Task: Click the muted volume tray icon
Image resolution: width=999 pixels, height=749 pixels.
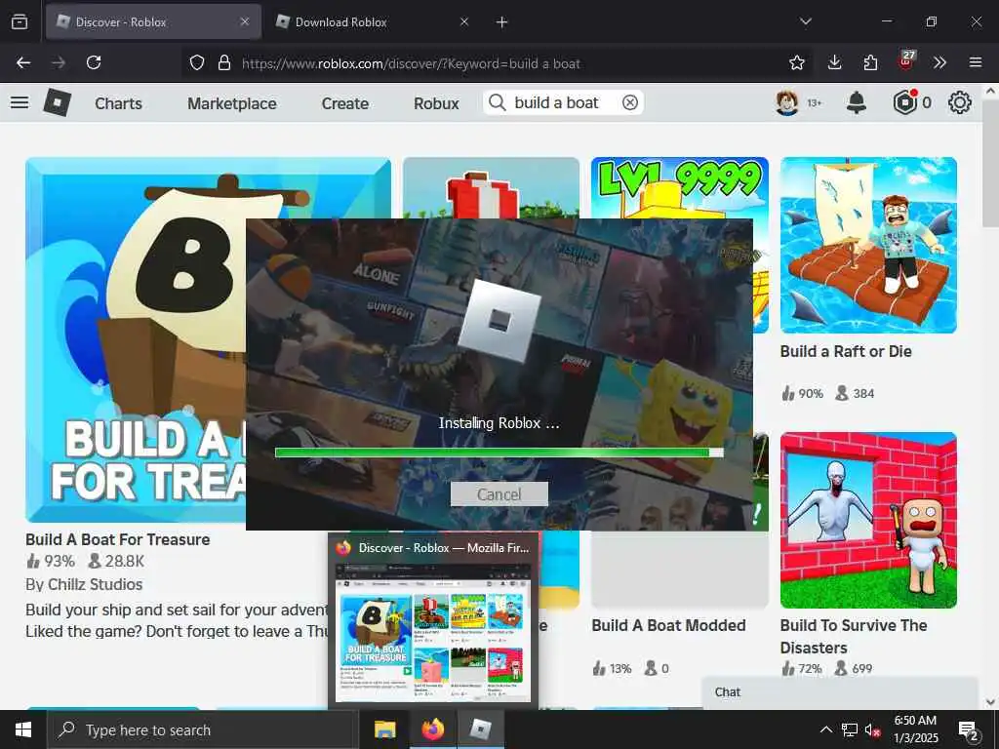Action: 872,729
